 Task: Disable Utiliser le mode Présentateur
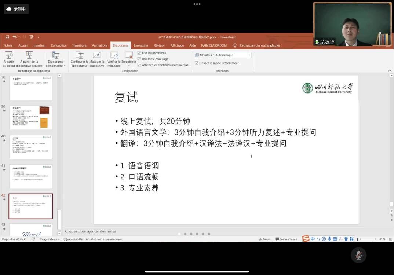click(x=197, y=63)
